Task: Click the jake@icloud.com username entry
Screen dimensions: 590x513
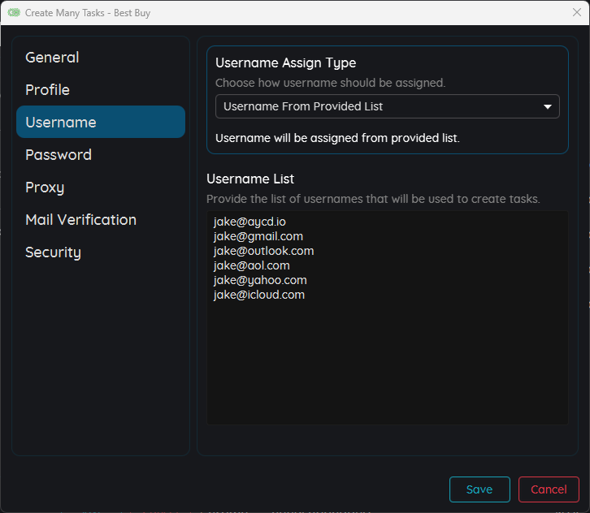Action: (x=258, y=295)
